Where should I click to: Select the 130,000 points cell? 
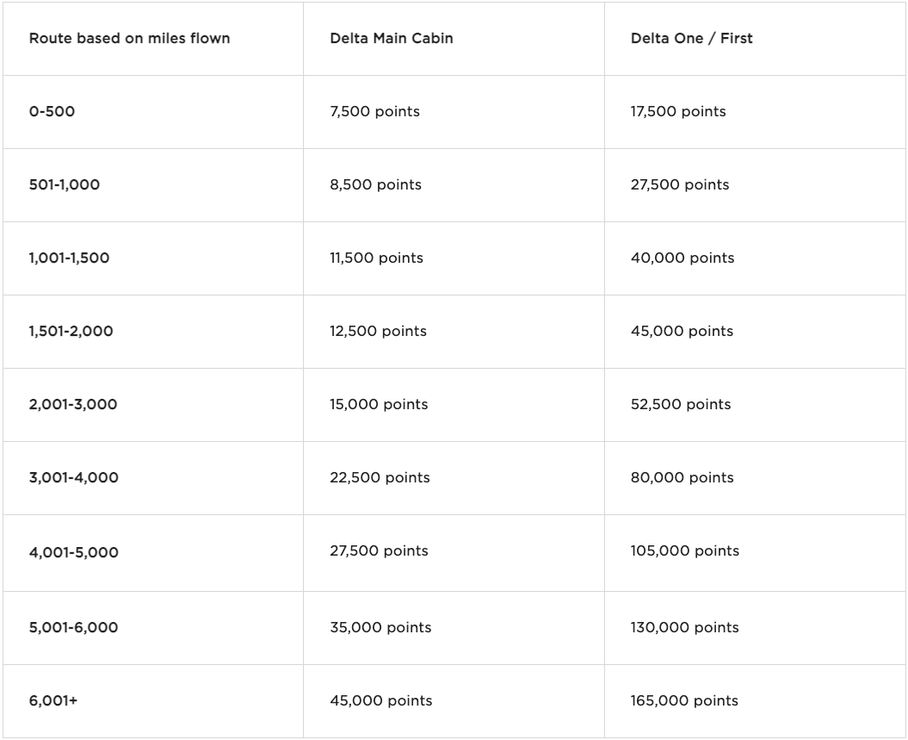[x=684, y=627]
